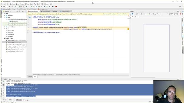Click 'Disable notification' link
The height and width of the screenshot is (103, 184).
(122, 14)
